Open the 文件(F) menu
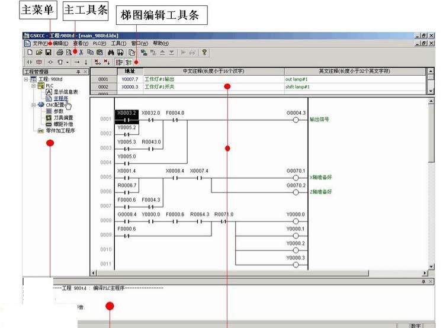 point(40,43)
